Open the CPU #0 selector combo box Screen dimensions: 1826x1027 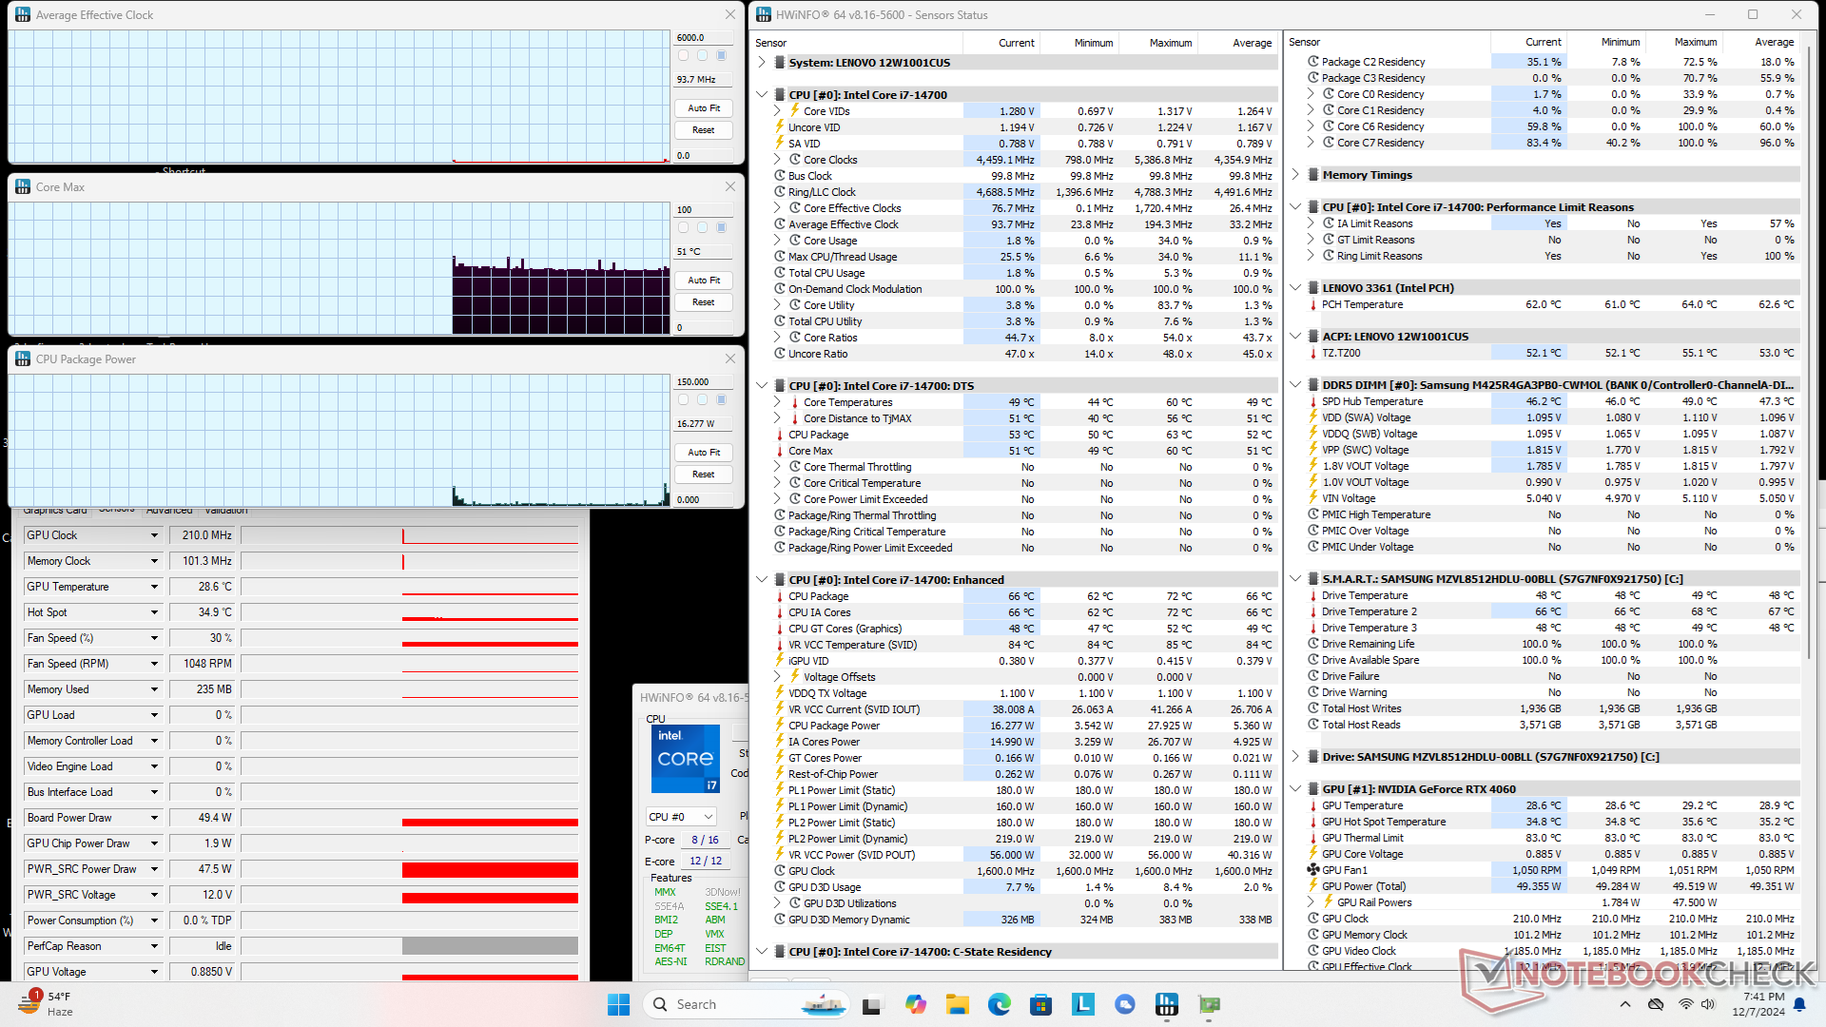[681, 817]
